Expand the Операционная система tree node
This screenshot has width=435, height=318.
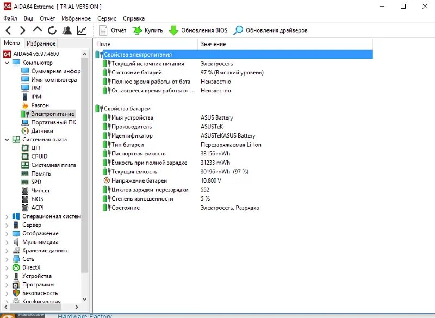(7, 216)
